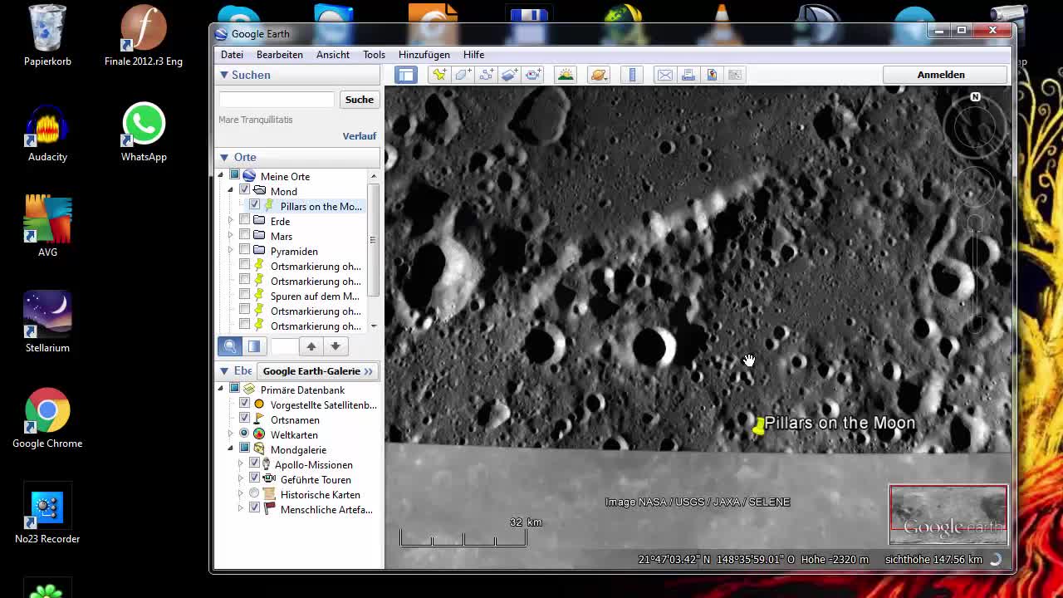This screenshot has width=1063, height=598.
Task: Click the view in Google Maps icon
Action: (712, 75)
